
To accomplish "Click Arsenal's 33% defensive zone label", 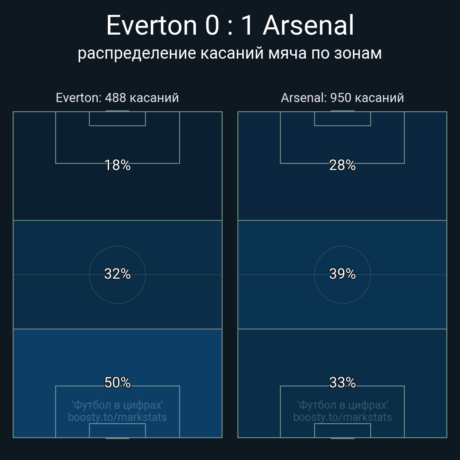I will pyautogui.click(x=342, y=382).
